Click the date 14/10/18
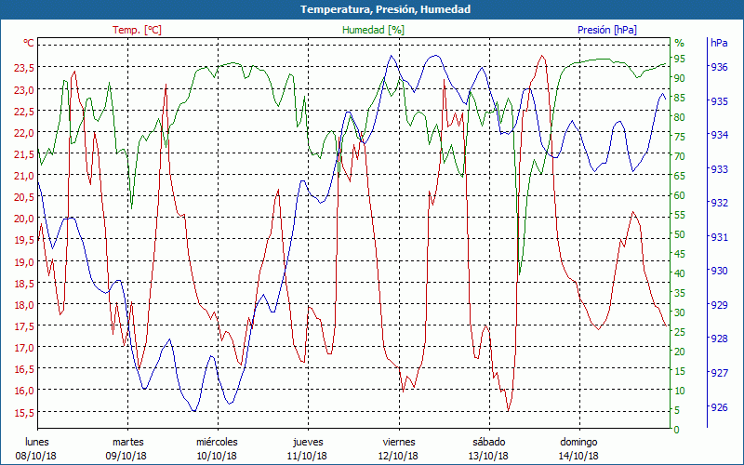 click(578, 456)
